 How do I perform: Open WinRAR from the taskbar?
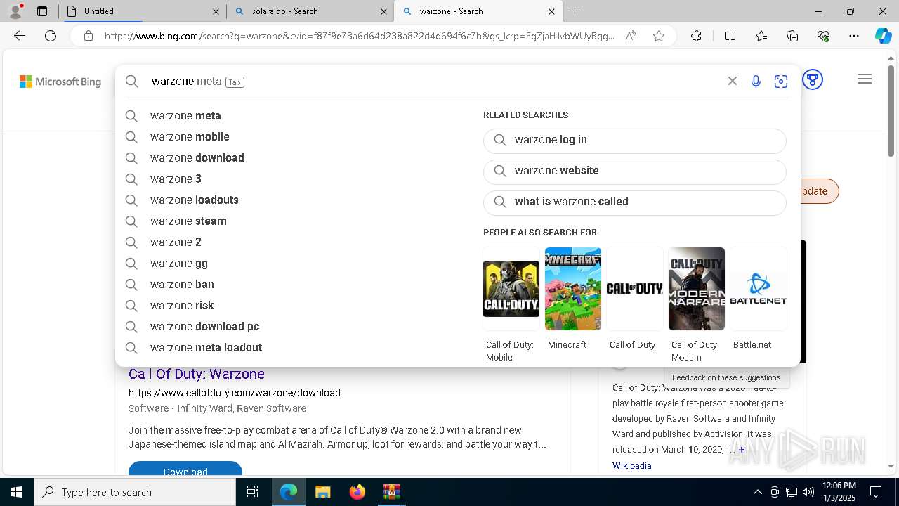(391, 492)
